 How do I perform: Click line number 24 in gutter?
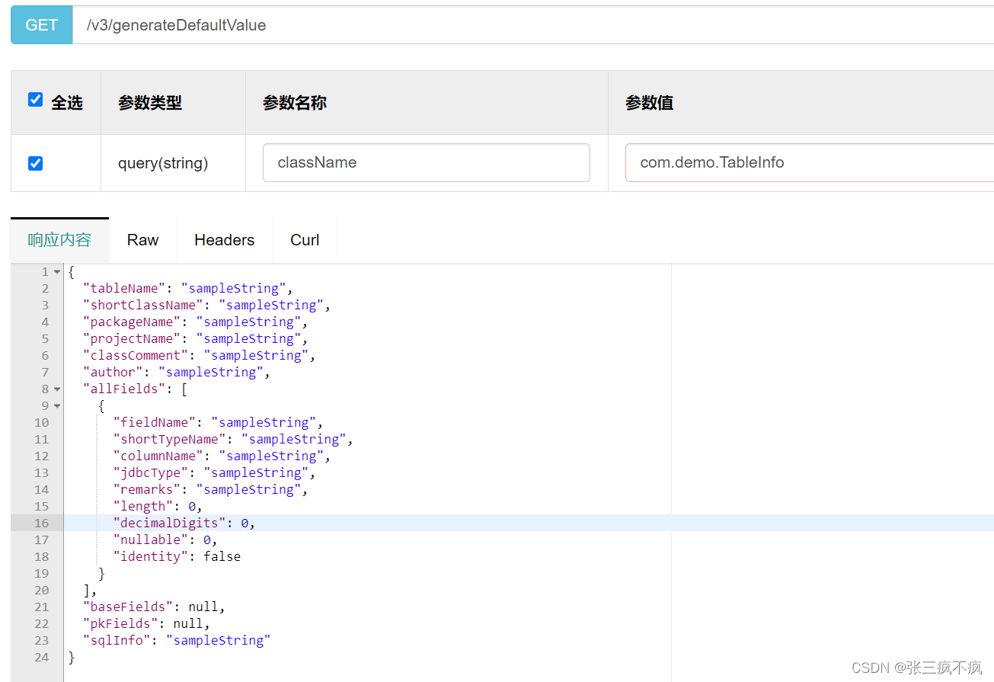point(41,657)
